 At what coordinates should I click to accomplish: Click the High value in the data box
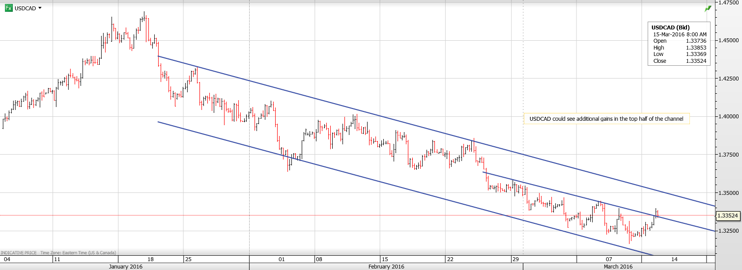tap(696, 48)
